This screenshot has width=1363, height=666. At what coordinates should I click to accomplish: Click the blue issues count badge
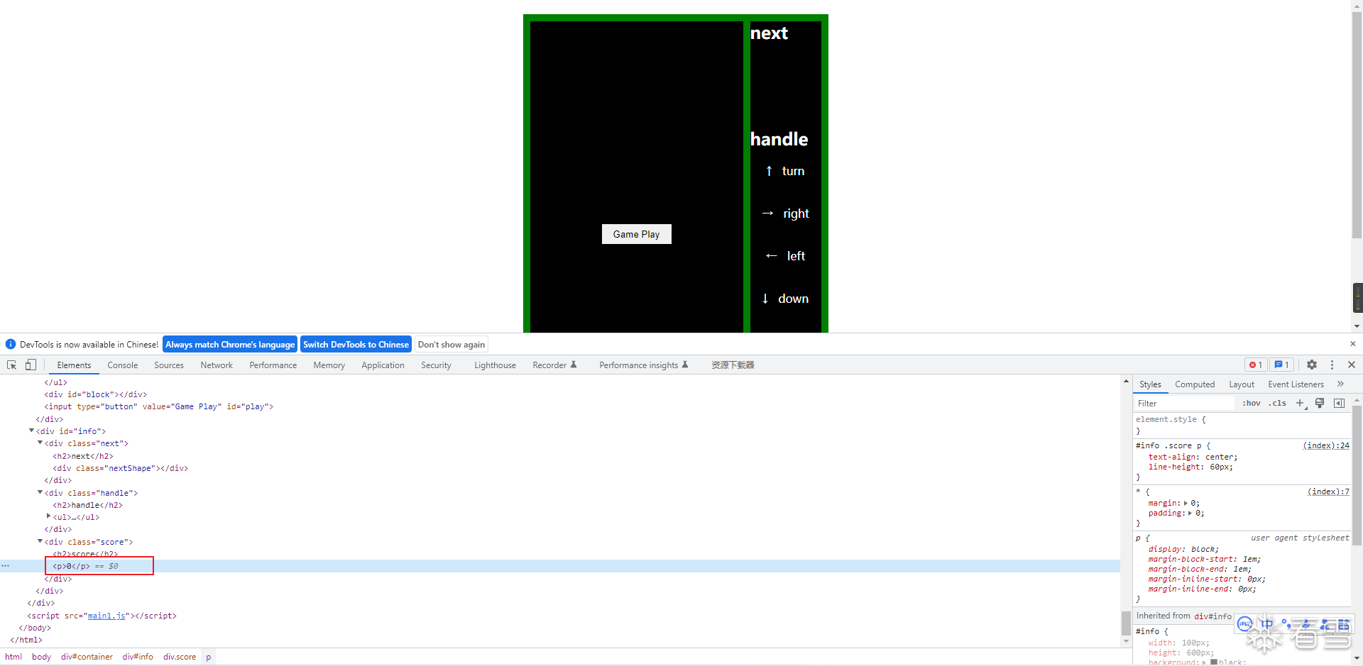click(1281, 365)
